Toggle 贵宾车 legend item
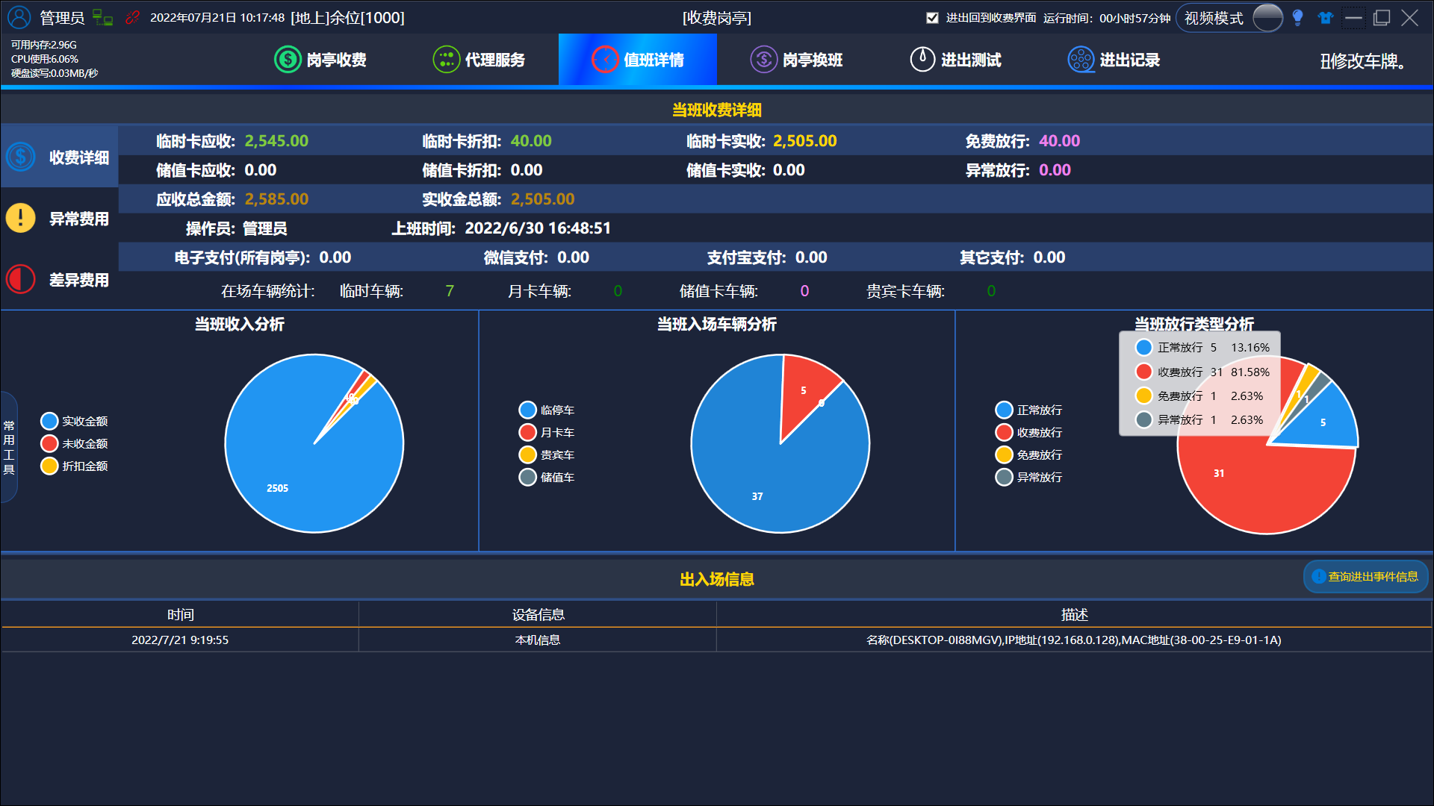1434x806 pixels. 547,454
